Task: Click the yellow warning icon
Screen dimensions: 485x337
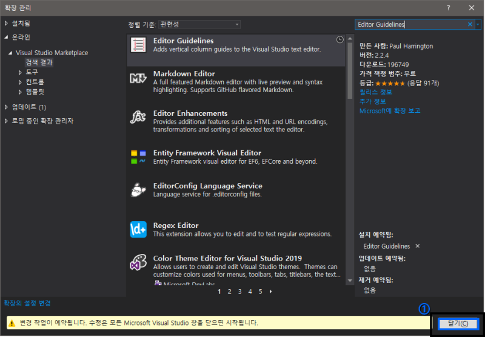Action: 12,323
